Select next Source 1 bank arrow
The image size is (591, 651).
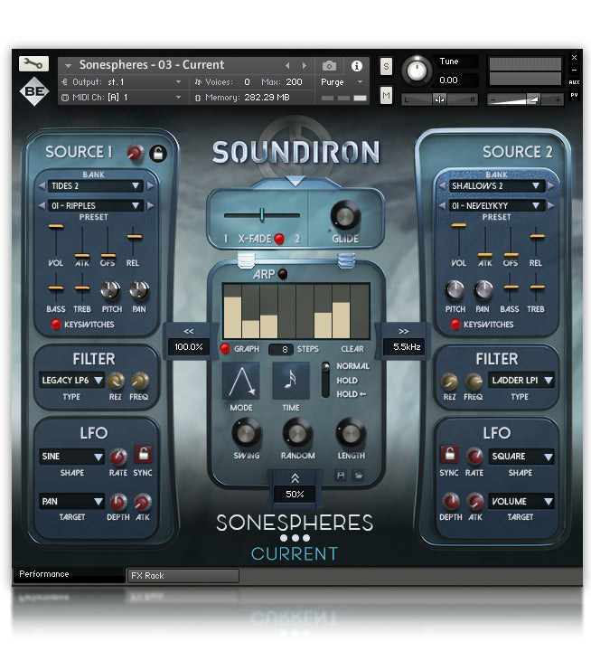[151, 186]
